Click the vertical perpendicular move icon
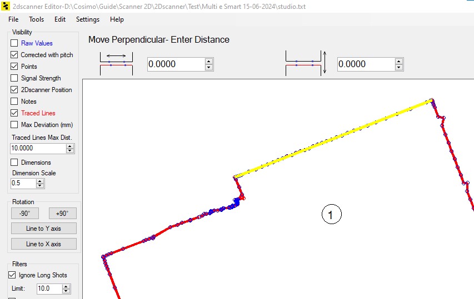Screen dimensions: 474x299 click(307, 63)
